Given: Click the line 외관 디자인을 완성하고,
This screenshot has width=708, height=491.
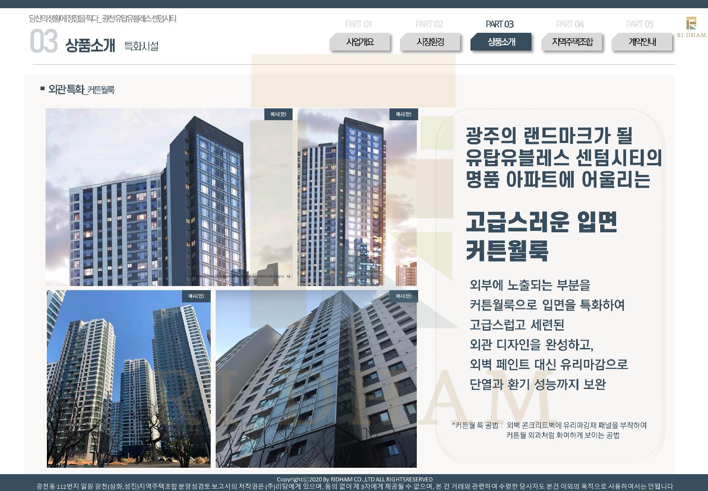Looking at the screenshot, I should [531, 345].
